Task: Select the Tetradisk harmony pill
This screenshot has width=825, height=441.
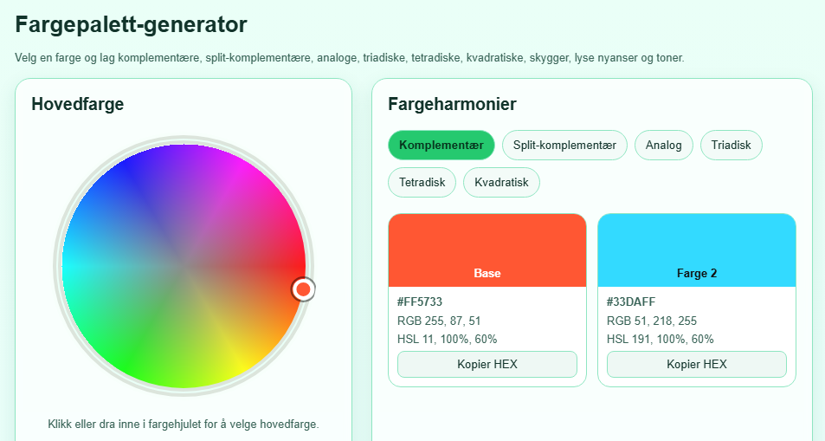Action: click(422, 182)
